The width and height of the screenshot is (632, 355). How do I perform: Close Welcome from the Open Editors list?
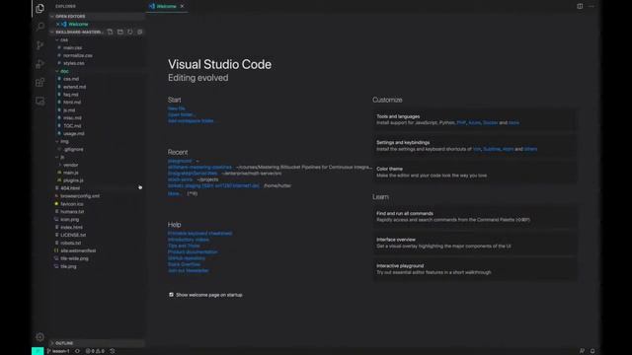click(x=57, y=24)
